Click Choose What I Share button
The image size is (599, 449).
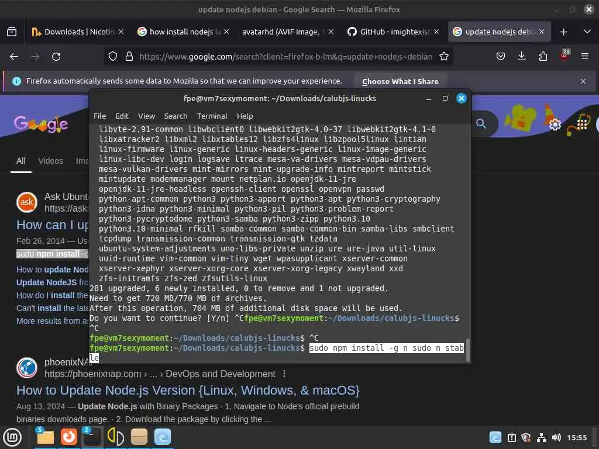coord(400,81)
